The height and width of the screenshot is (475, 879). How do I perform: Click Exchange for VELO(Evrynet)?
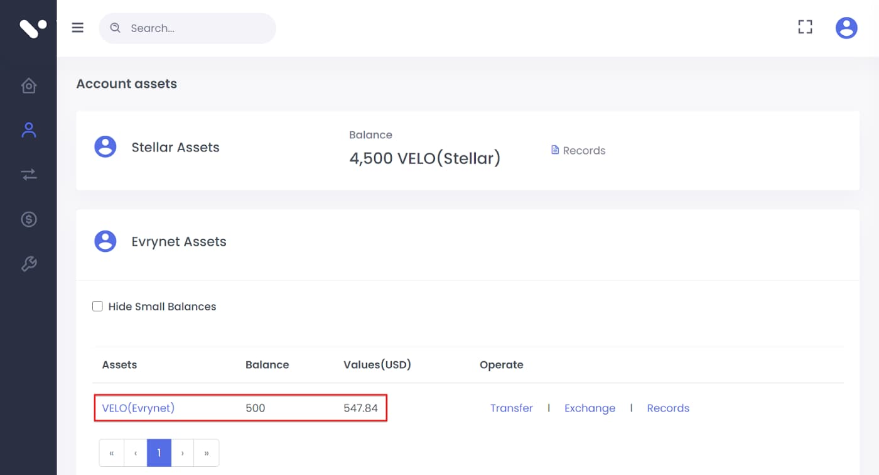pos(590,408)
